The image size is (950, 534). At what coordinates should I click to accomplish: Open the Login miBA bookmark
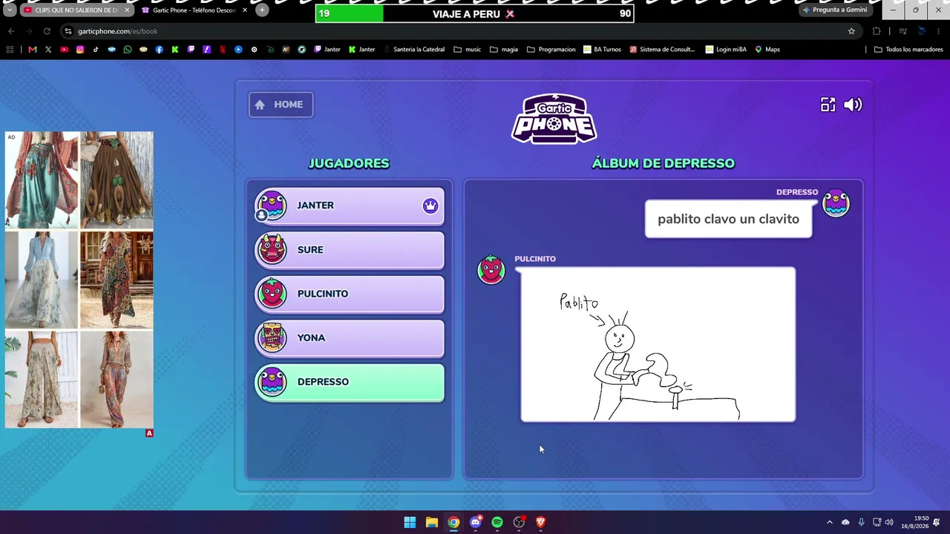coord(726,50)
